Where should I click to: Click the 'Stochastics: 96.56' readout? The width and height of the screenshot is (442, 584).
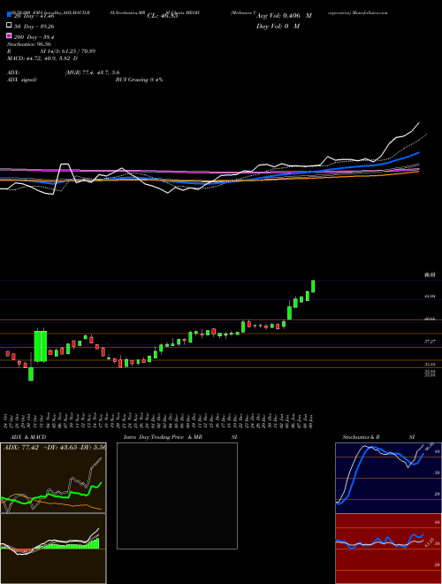[29, 44]
